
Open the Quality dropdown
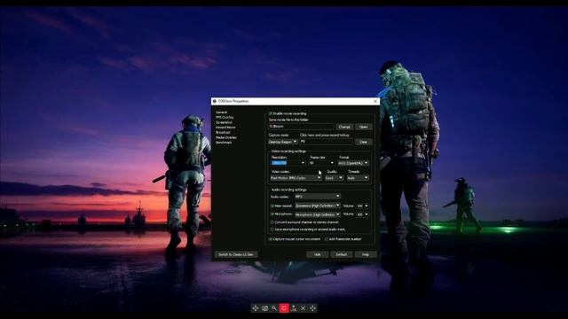(x=334, y=178)
